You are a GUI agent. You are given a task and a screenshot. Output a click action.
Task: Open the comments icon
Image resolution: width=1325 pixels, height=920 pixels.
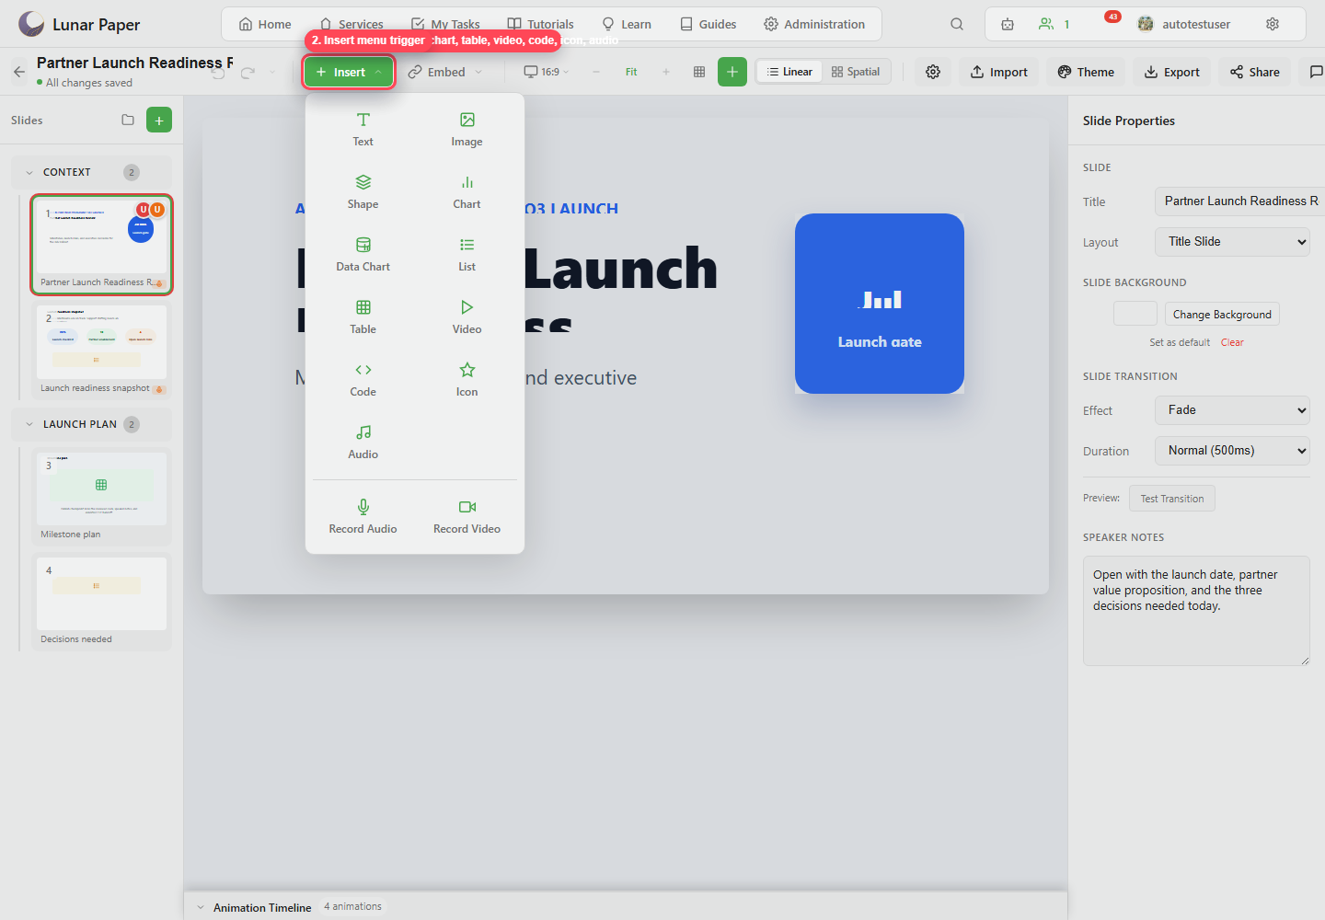point(1316,72)
